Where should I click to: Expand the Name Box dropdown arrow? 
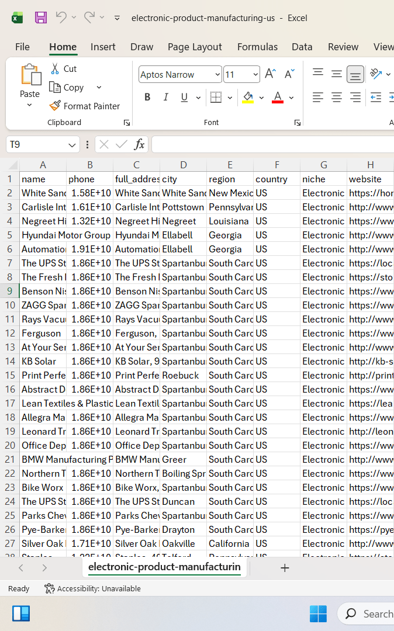point(72,145)
